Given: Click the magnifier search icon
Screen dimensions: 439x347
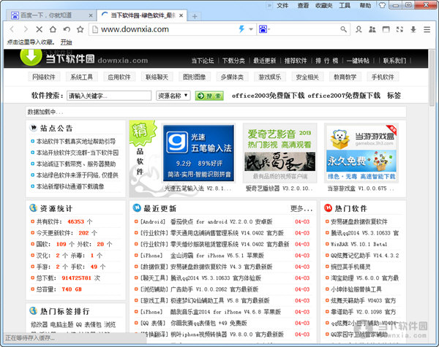Looking at the screenshot, I should tap(343, 29).
